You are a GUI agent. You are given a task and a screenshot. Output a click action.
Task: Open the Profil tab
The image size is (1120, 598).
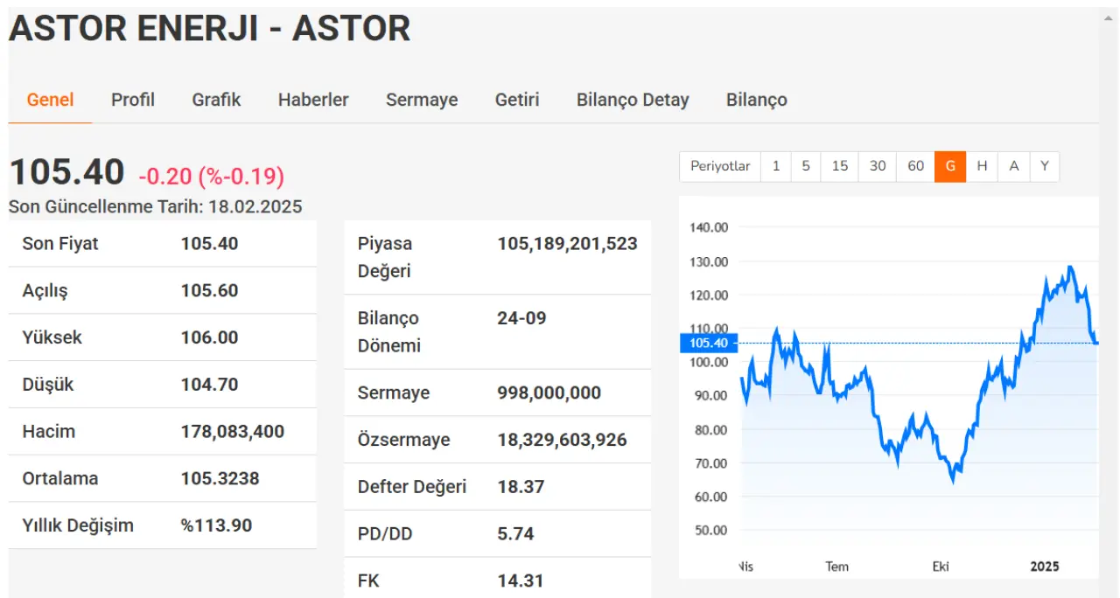pyautogui.click(x=133, y=100)
